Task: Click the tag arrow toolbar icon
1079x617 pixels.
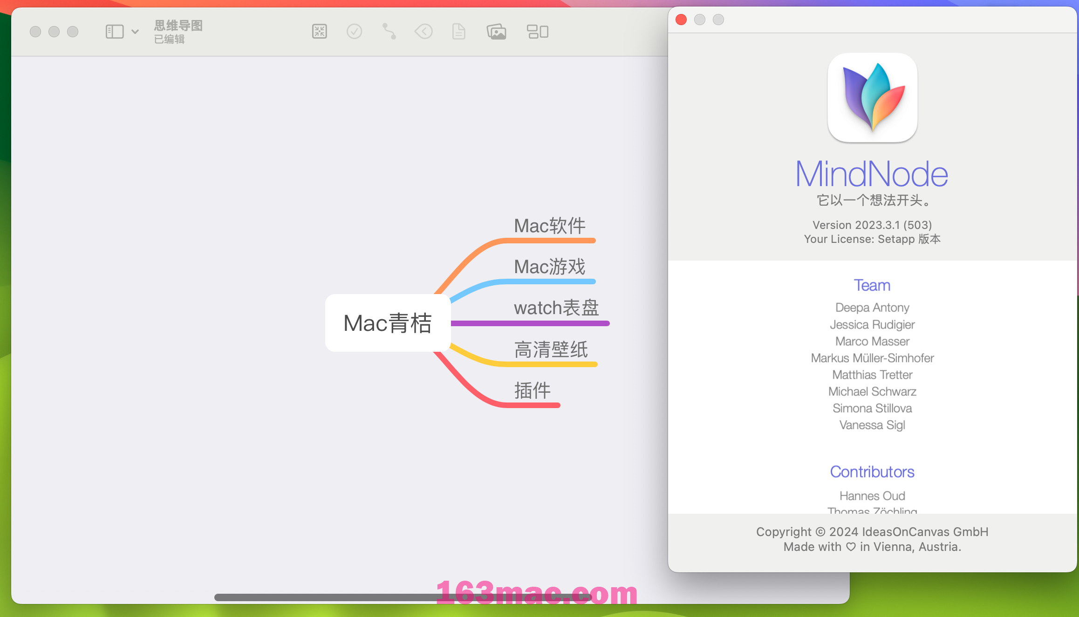Action: click(x=423, y=32)
